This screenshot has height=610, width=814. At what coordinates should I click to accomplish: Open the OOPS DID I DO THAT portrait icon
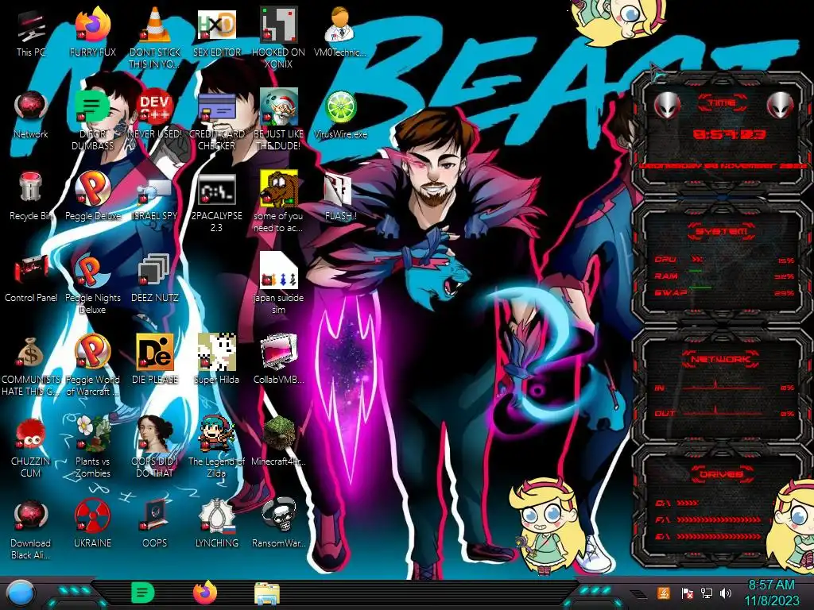(155, 448)
